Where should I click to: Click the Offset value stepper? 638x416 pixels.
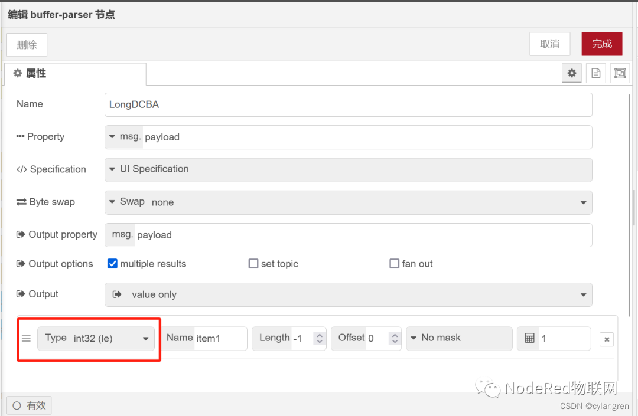click(x=395, y=338)
